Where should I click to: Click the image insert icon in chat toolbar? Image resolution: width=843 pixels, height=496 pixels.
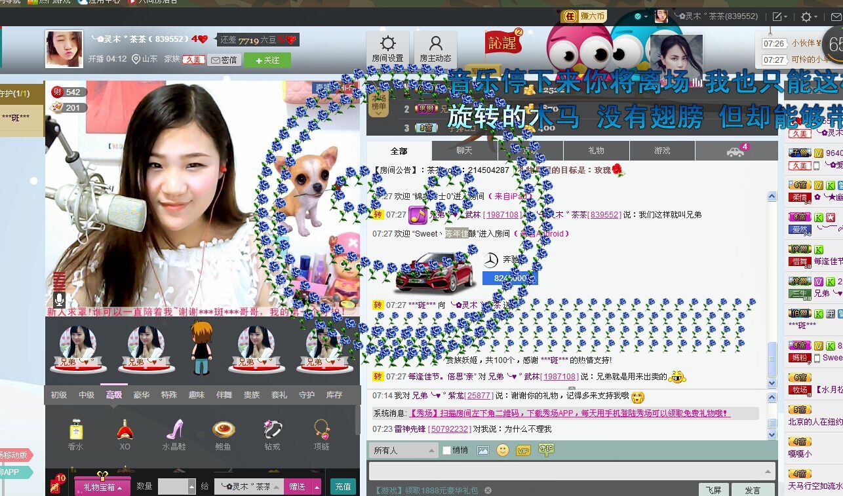pyautogui.click(x=483, y=450)
